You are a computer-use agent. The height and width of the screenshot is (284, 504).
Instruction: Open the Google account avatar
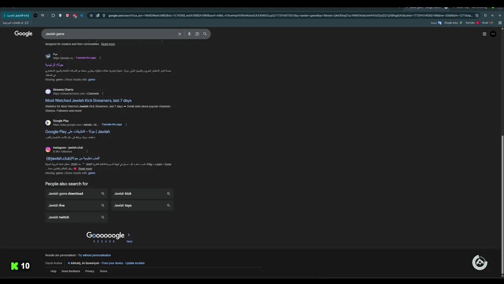point(493,34)
